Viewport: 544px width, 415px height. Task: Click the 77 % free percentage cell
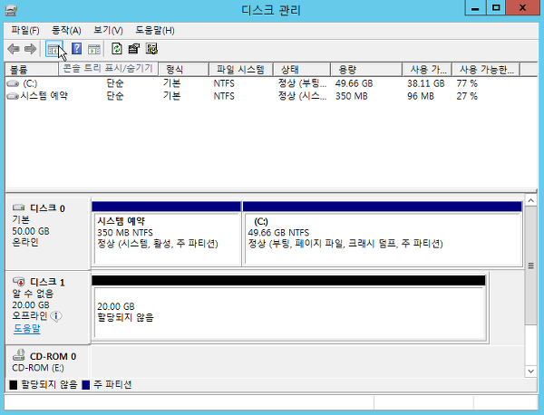pyautogui.click(x=467, y=83)
